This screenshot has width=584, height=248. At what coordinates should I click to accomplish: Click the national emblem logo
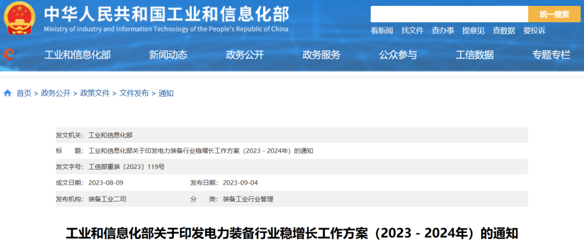click(x=19, y=18)
